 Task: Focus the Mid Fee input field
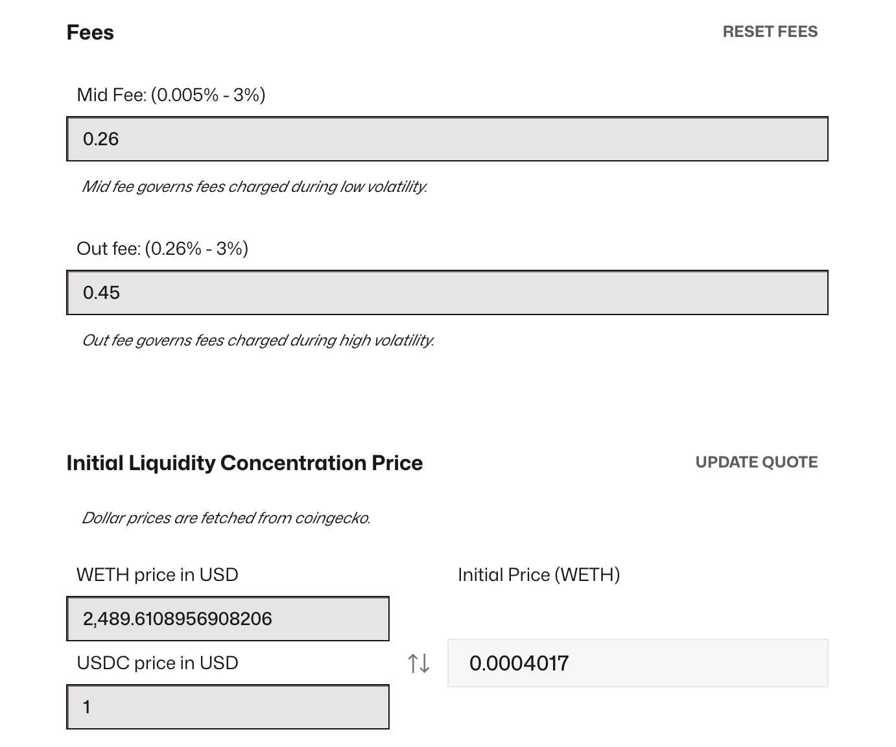pyautogui.click(x=447, y=139)
